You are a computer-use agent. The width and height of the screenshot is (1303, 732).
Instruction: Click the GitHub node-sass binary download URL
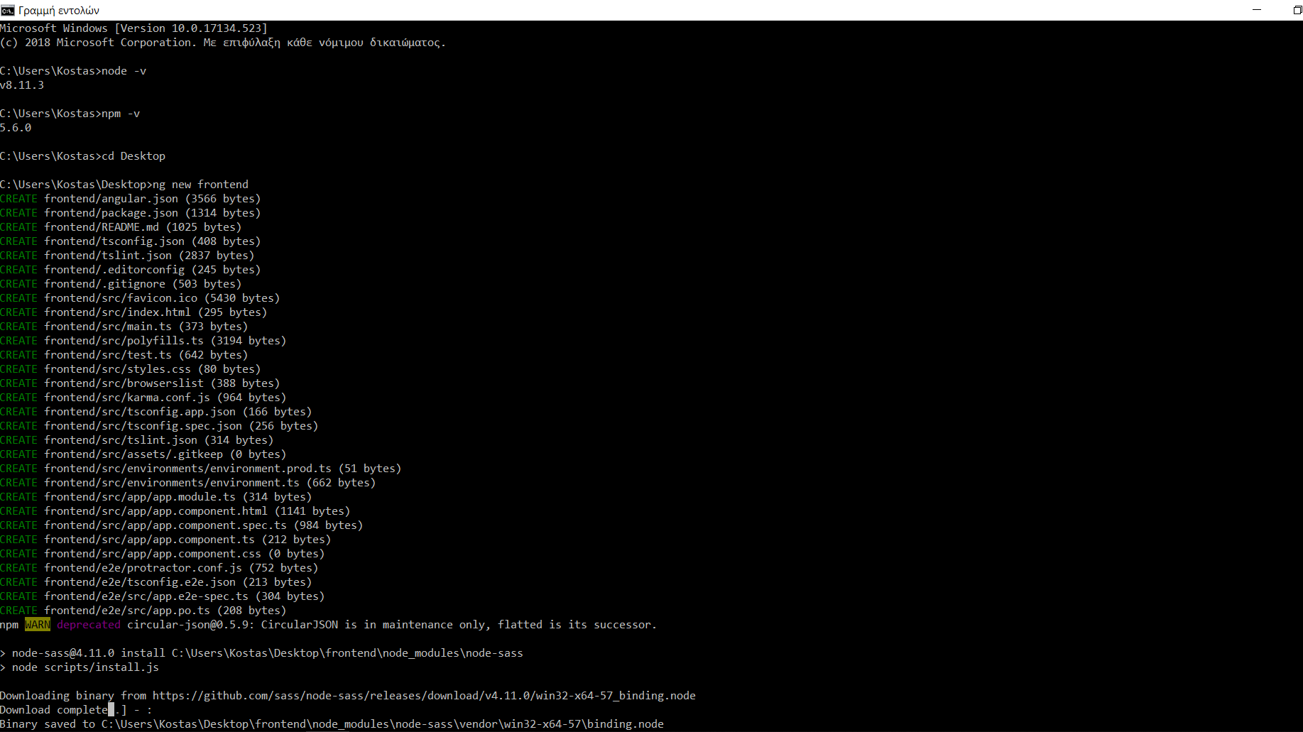pos(424,696)
